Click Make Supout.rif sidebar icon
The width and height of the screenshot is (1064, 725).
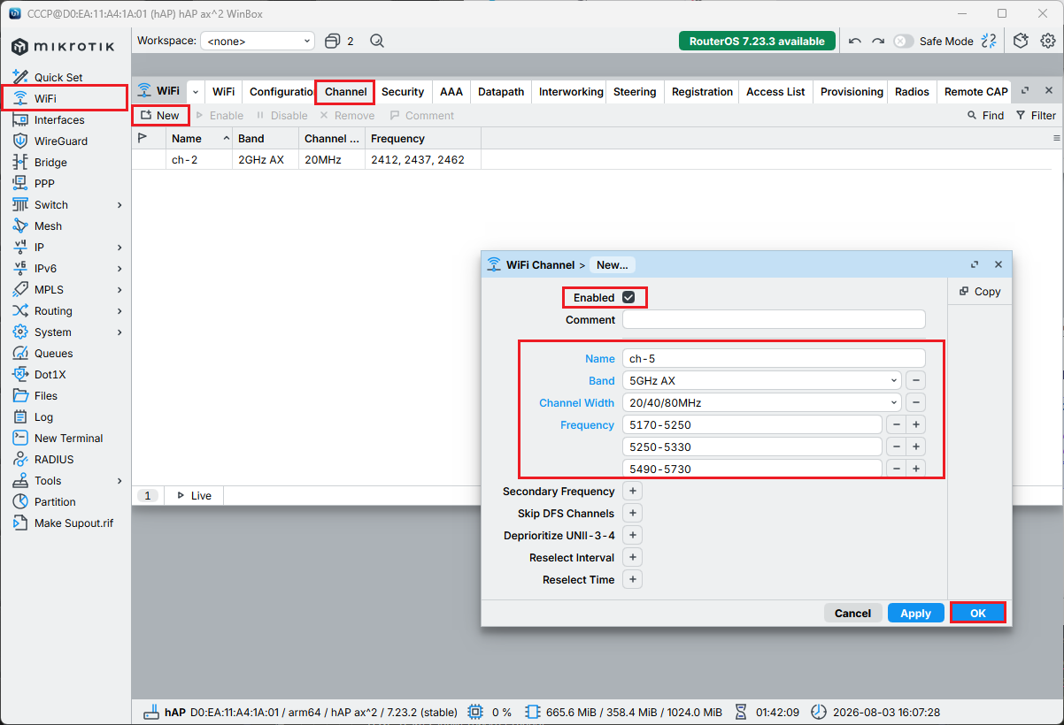coord(19,523)
